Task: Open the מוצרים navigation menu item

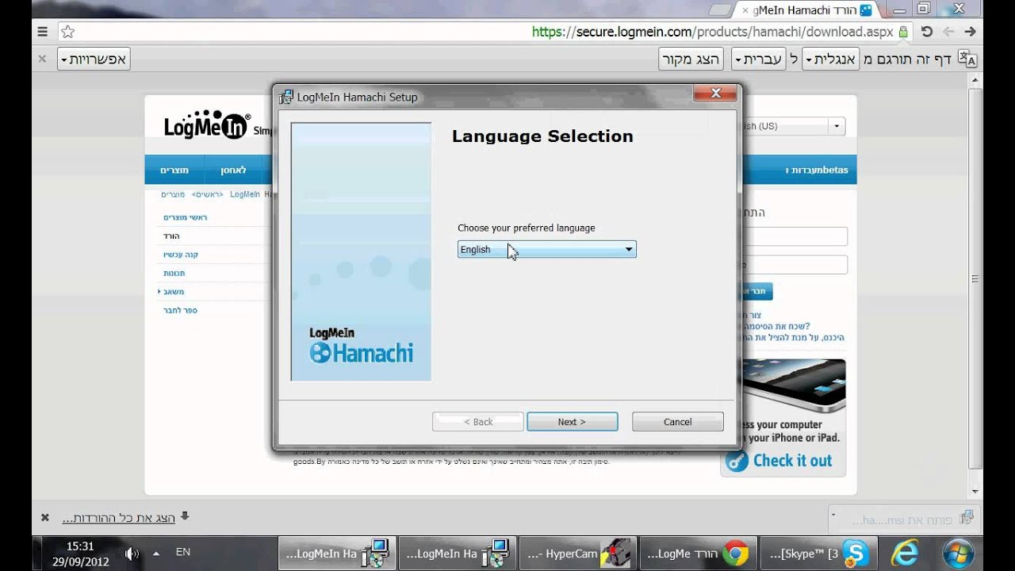Action: point(174,170)
